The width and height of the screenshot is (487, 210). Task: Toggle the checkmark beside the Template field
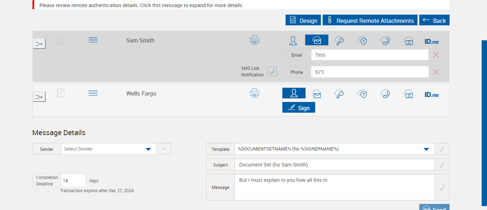442,149
